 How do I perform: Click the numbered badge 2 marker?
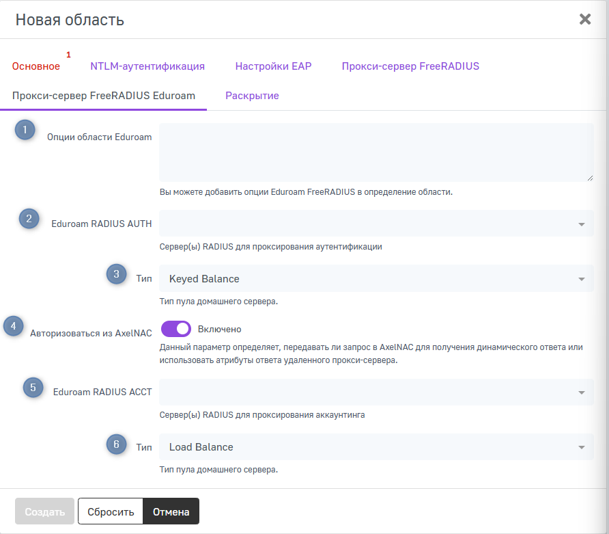29,219
